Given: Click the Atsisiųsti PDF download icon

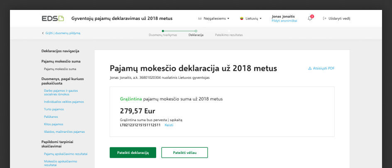Looking at the screenshot, I should point(310,68).
